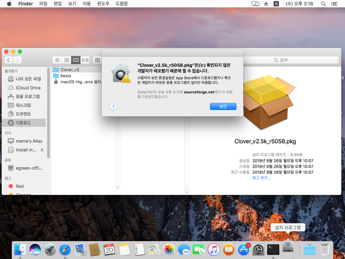Open Safari from the Dock
345x259 pixels.
point(65,250)
